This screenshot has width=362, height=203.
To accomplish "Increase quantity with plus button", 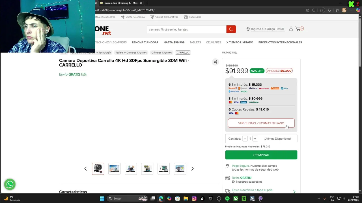I will pos(255,139).
